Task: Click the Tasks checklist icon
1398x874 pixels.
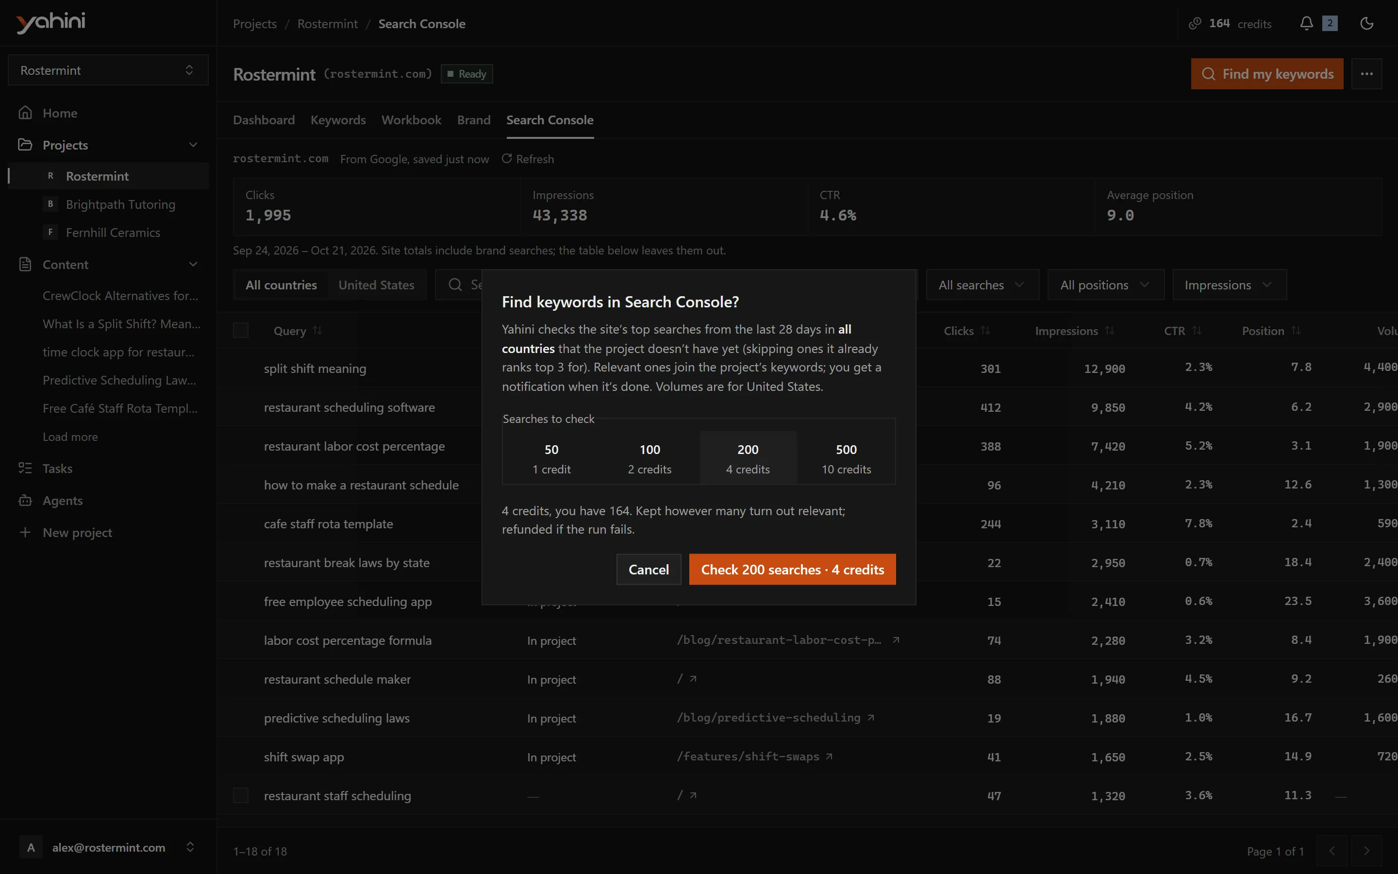Action: (25, 468)
